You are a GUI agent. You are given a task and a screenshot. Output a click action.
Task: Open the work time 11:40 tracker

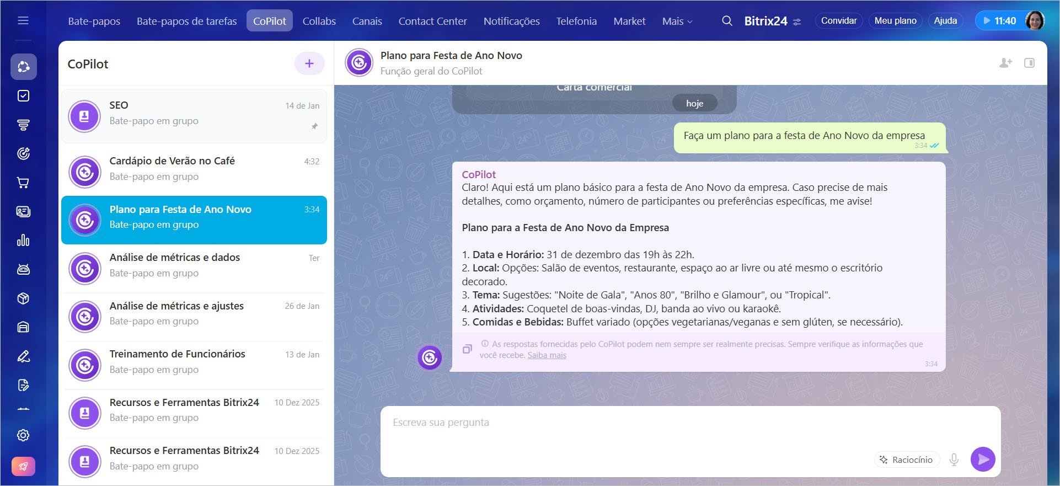coord(999,21)
